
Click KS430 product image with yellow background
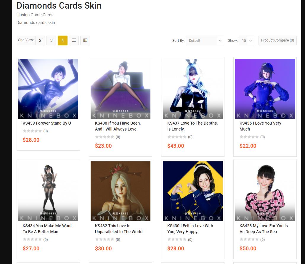coord(193,191)
